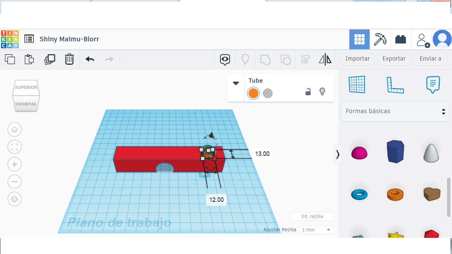
Task: Collapse the Tube inspector panel
Action: click(x=236, y=83)
